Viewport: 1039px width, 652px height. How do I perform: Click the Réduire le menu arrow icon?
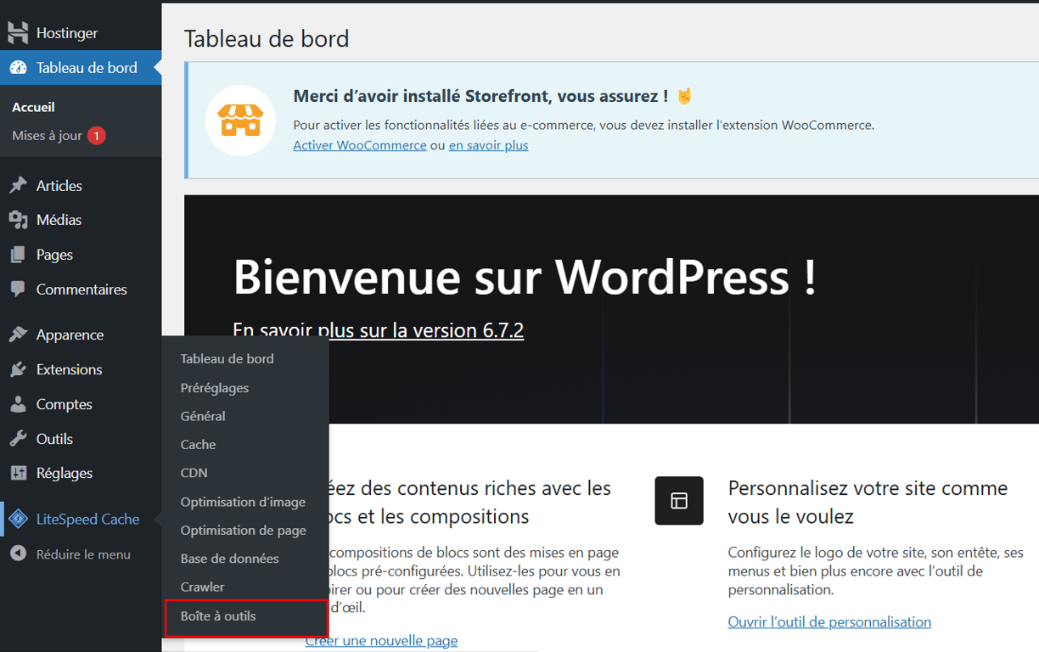pos(18,554)
